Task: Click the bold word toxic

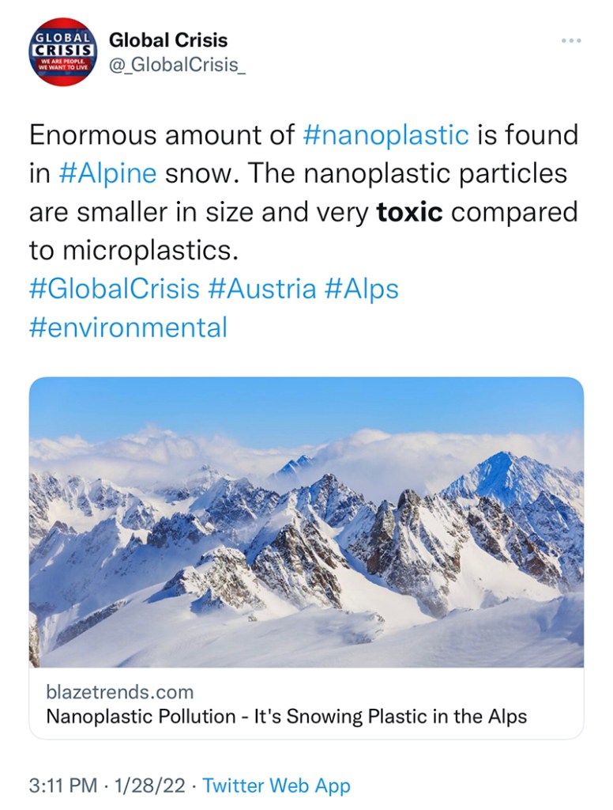Action: (x=409, y=213)
